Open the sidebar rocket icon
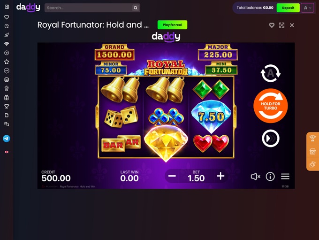 click(x=7, y=35)
